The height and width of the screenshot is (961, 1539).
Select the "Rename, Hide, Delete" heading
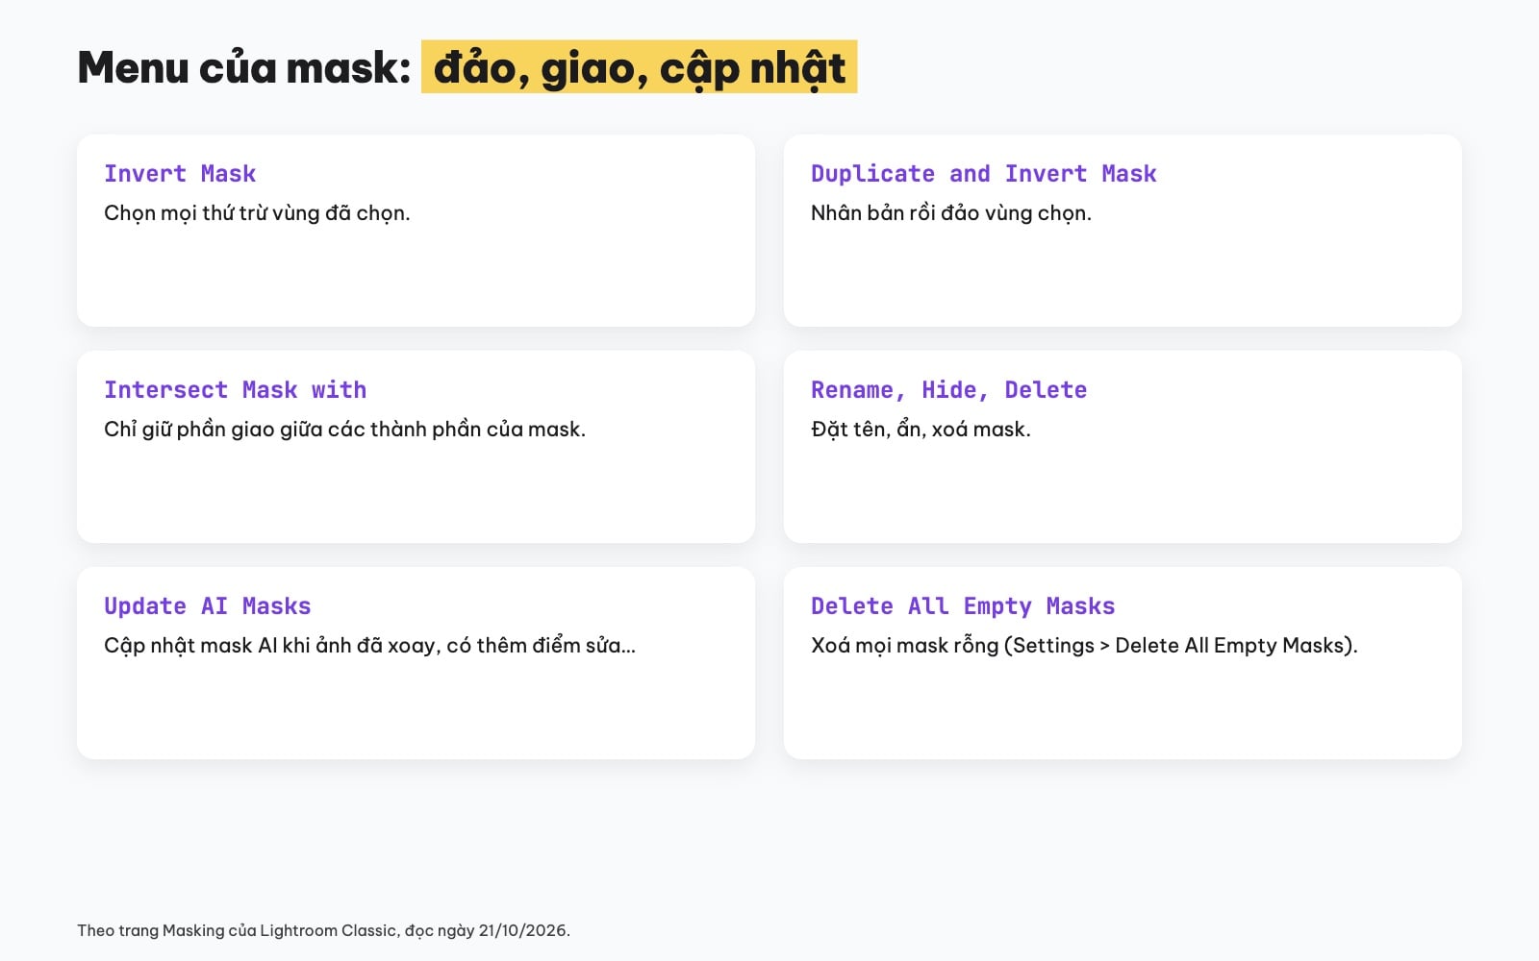(x=949, y=390)
